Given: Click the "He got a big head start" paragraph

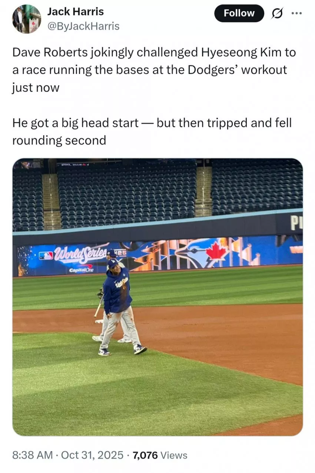Looking at the screenshot, I should pos(152,131).
